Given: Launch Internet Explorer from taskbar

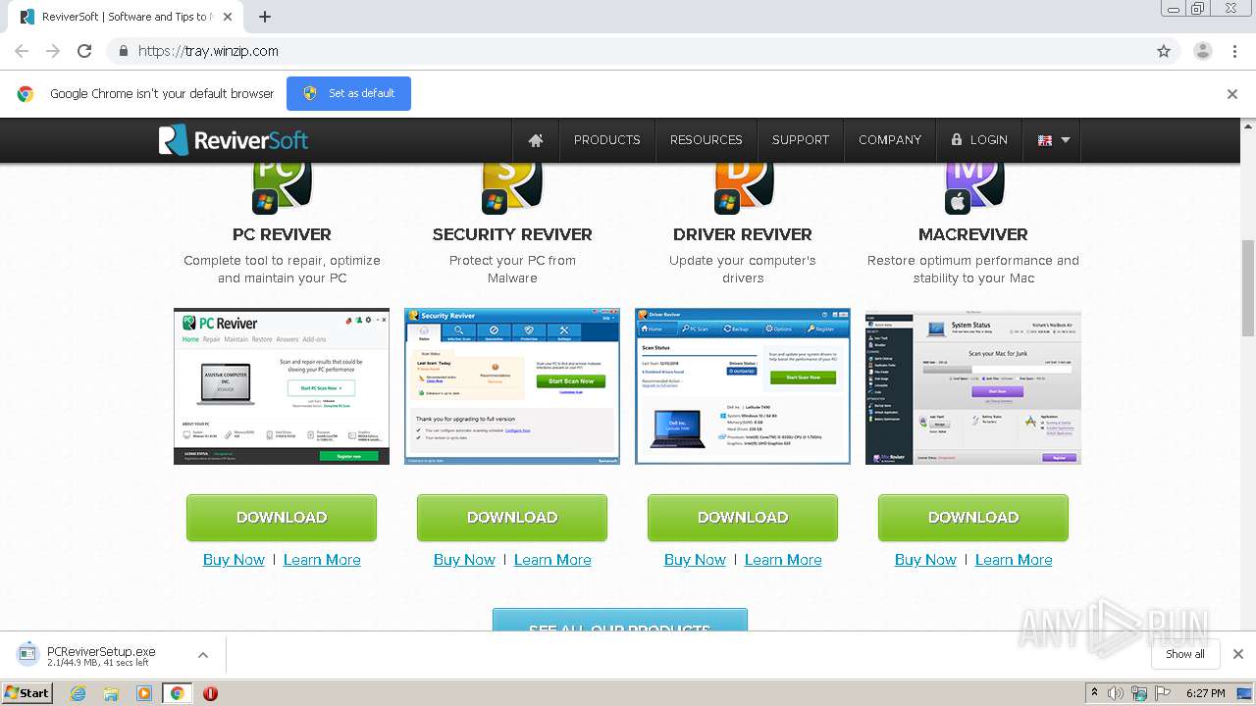Looking at the screenshot, I should click(x=78, y=693).
